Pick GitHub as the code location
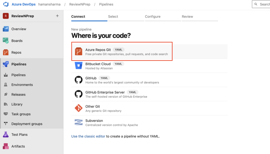The width and height of the screenshot is (270, 154). tap(150, 80)
